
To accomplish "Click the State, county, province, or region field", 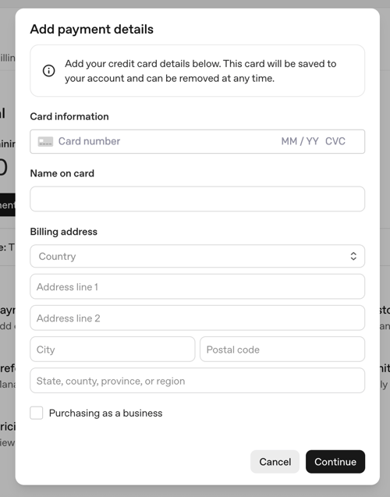I will click(x=197, y=381).
